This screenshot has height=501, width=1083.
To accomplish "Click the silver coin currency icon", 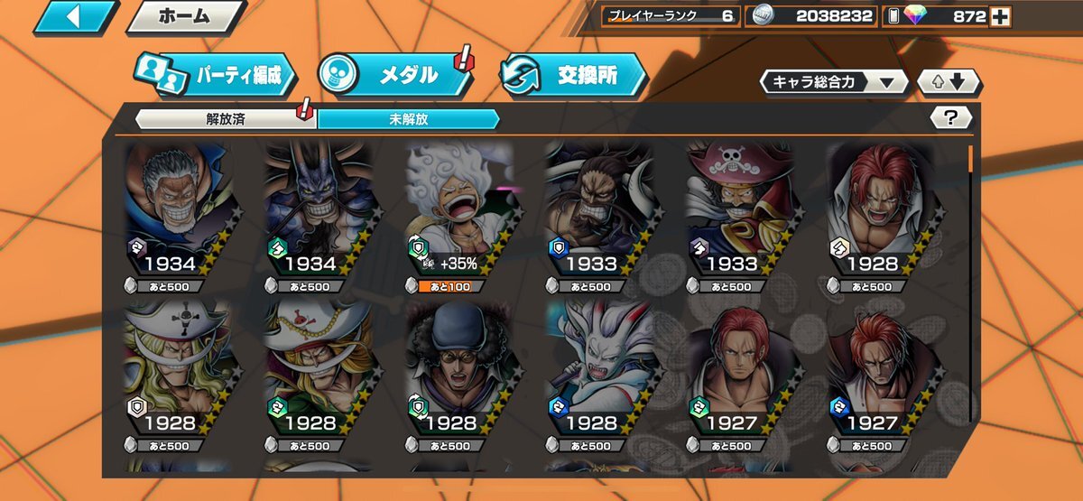I will click(x=763, y=16).
